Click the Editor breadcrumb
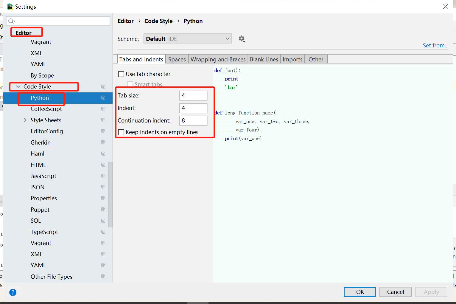 [x=126, y=21]
